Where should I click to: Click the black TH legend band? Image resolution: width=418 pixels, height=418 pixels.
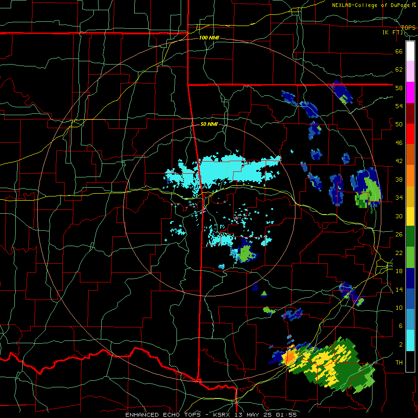[410, 361]
